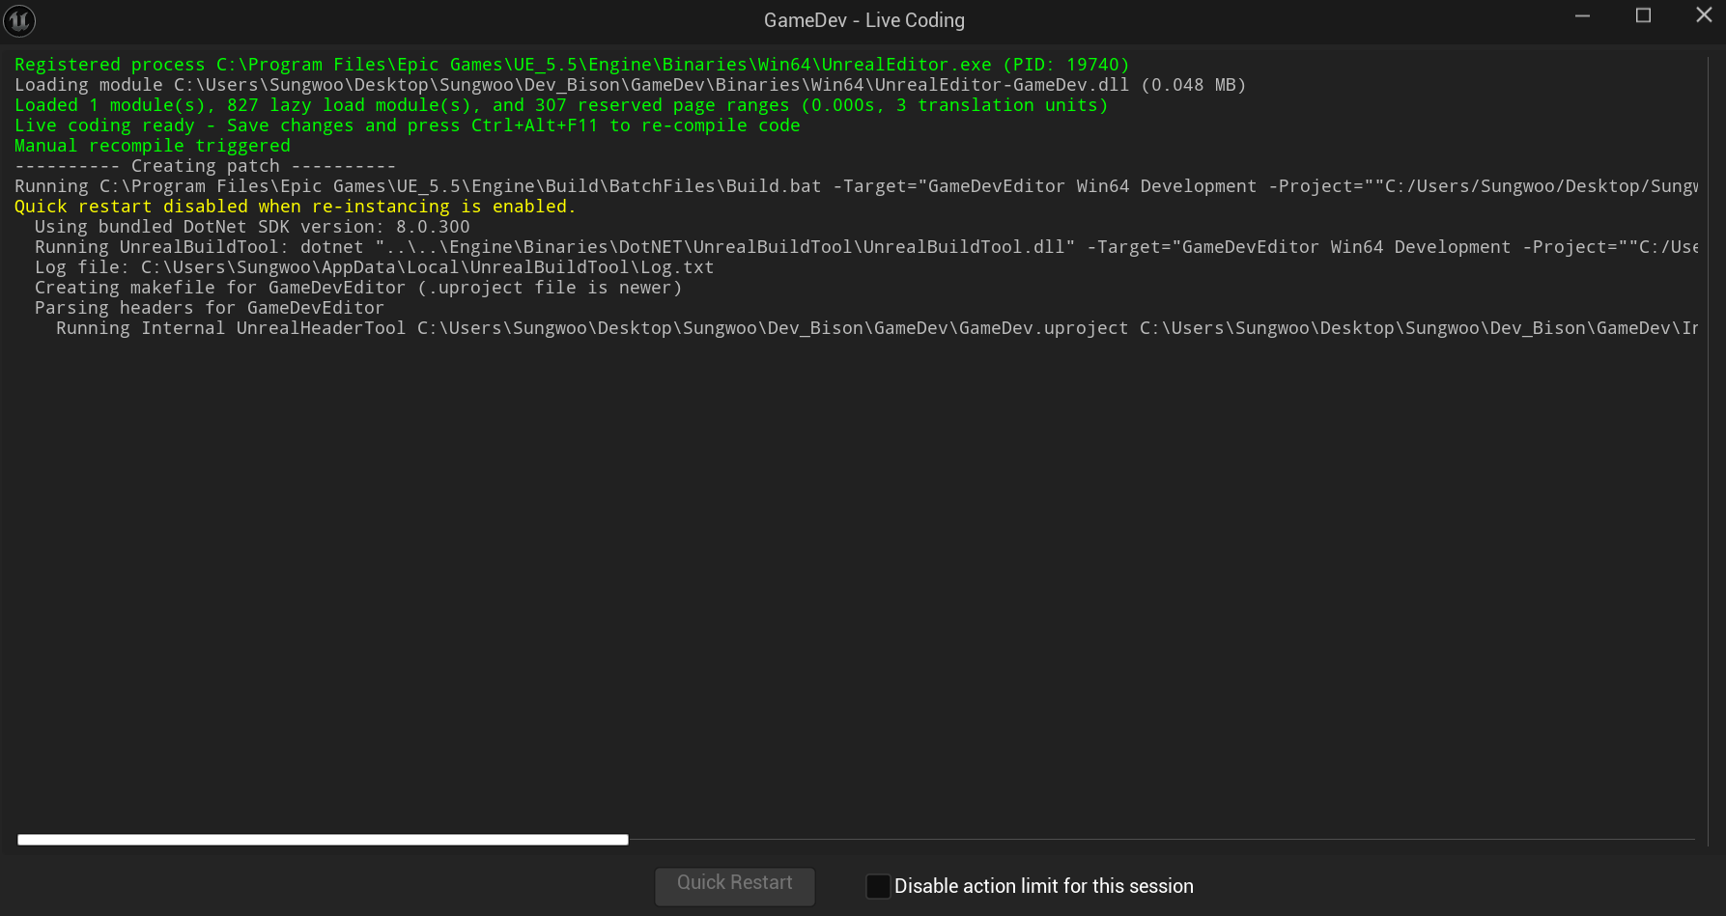Screen dimensions: 1726x916
Task: Click the Parsing headers for GameDevEditor line
Action: pos(209,308)
